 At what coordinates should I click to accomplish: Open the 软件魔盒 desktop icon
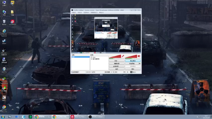point(4,89)
